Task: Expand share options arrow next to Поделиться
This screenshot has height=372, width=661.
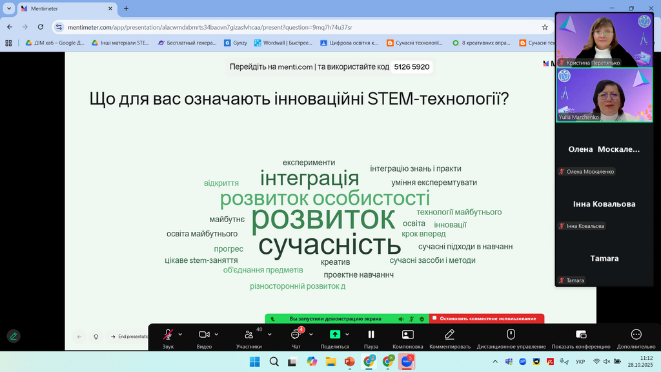Action: point(347,335)
